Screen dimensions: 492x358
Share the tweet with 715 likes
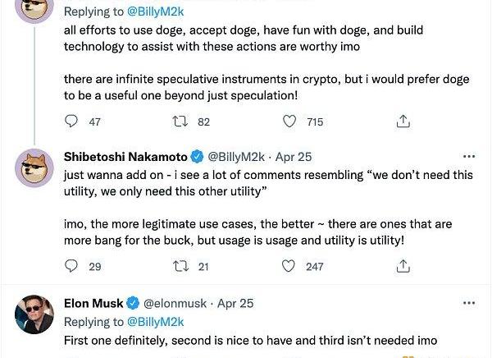pos(403,122)
